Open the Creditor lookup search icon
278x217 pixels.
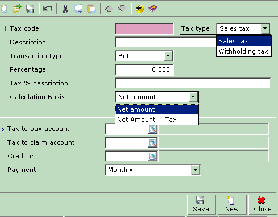coord(152,157)
